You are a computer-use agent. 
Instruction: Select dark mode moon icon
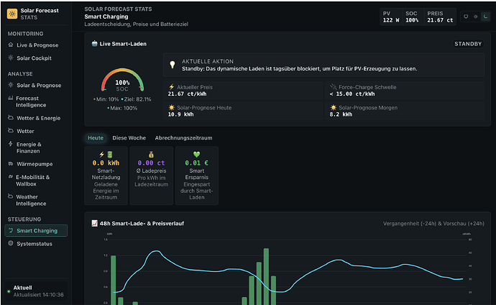pos(485,17)
